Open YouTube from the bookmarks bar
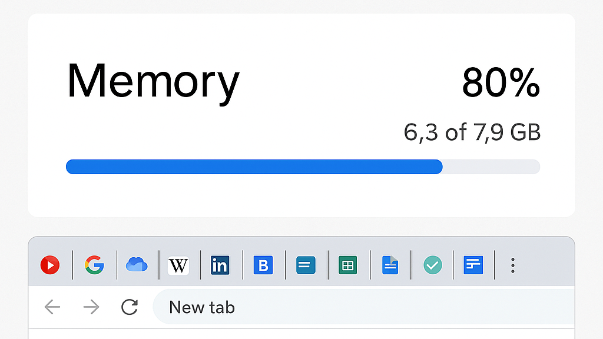The width and height of the screenshot is (603, 339). click(50, 265)
